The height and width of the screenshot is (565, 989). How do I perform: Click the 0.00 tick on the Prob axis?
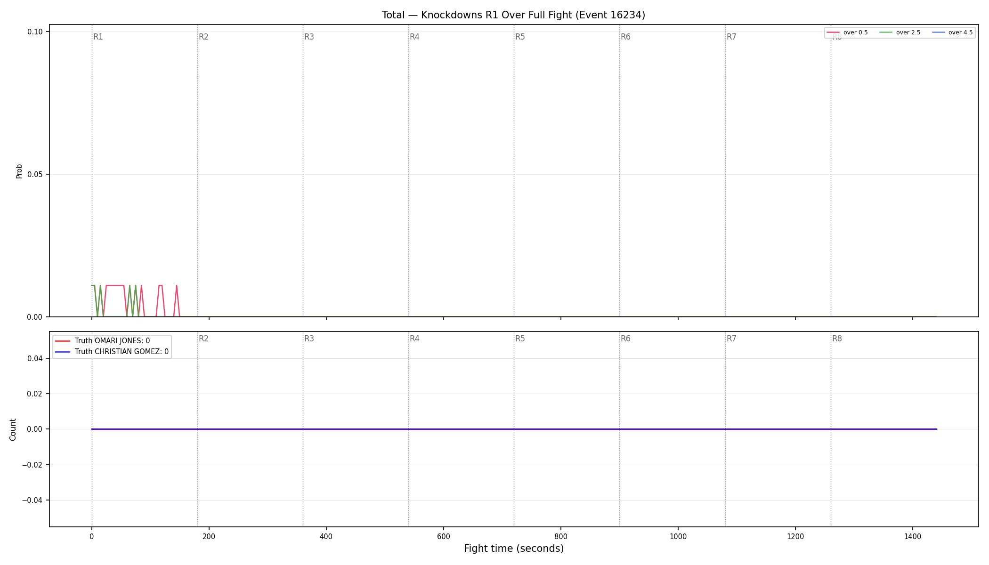click(35, 317)
